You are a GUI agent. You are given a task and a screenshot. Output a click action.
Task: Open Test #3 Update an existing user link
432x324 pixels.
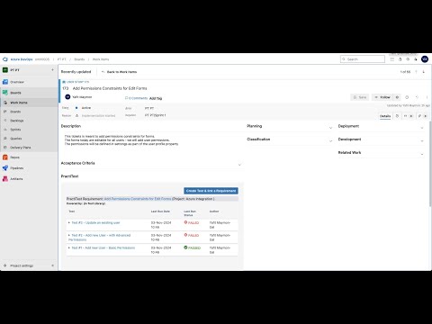[95, 223]
